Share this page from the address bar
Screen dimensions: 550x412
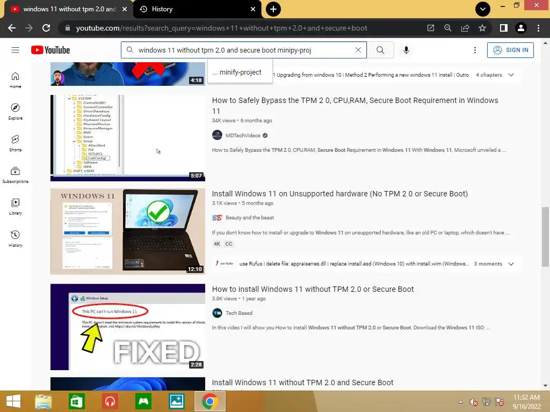(465, 28)
